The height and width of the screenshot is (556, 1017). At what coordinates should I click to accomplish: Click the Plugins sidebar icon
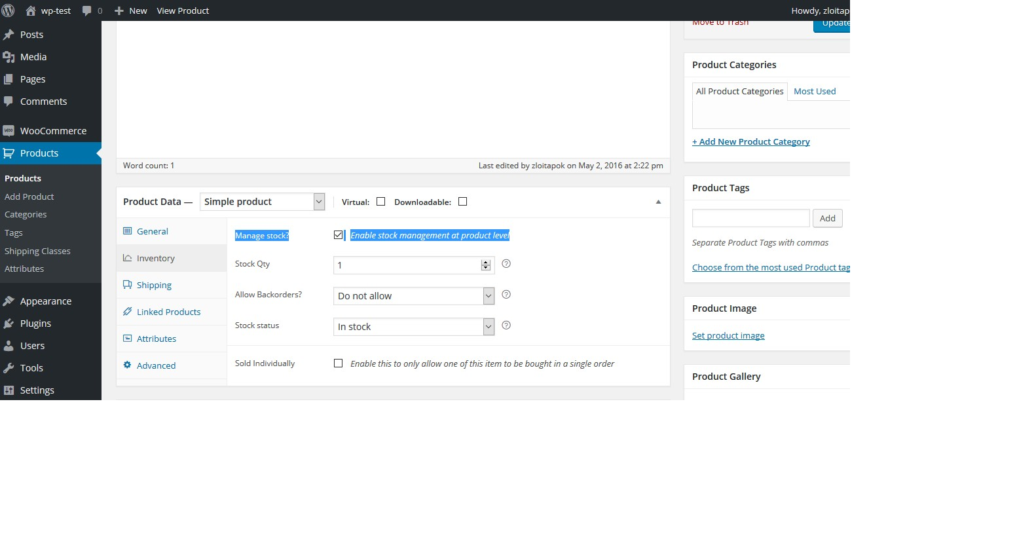9,324
